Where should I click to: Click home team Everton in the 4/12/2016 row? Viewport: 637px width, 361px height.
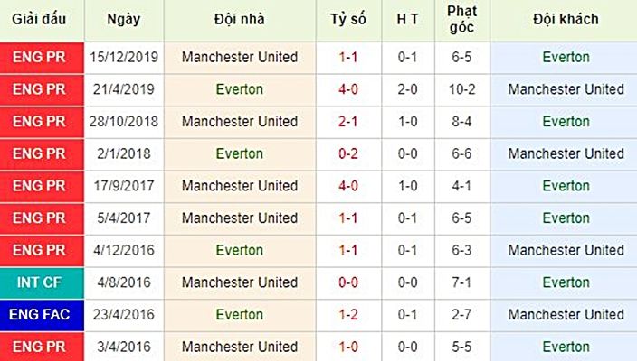[239, 250]
